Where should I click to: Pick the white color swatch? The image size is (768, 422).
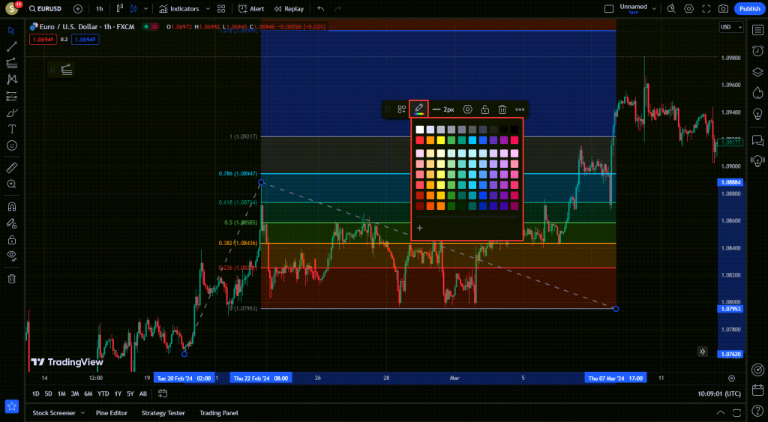[x=420, y=130]
